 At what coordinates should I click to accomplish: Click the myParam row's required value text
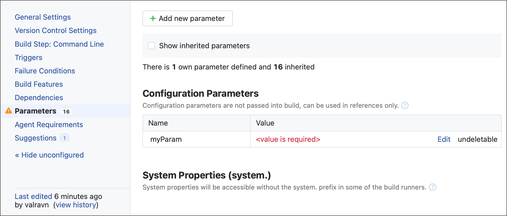click(288, 139)
